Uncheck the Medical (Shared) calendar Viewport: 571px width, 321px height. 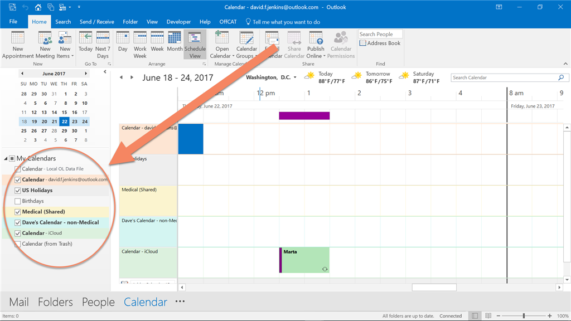(x=17, y=212)
